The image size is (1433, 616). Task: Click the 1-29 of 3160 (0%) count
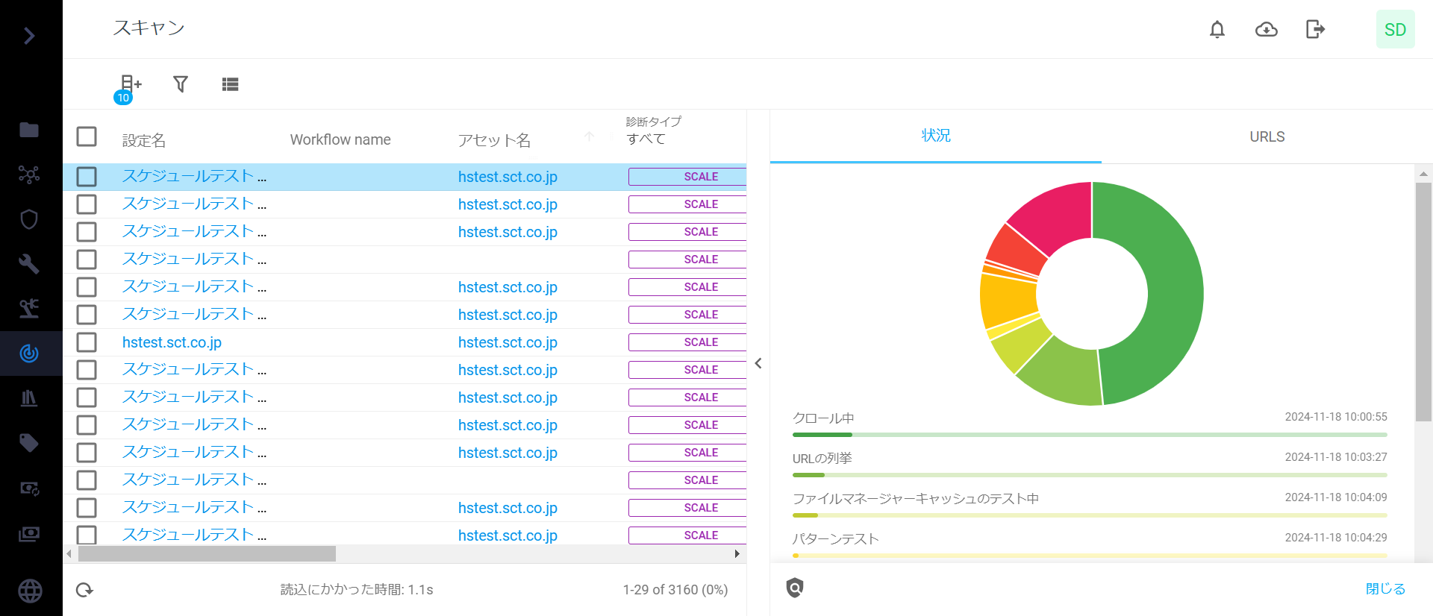(675, 590)
